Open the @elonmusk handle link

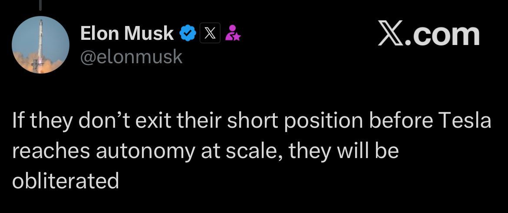[131, 57]
